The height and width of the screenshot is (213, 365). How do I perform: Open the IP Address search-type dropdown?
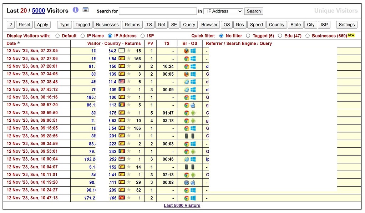coord(223,11)
